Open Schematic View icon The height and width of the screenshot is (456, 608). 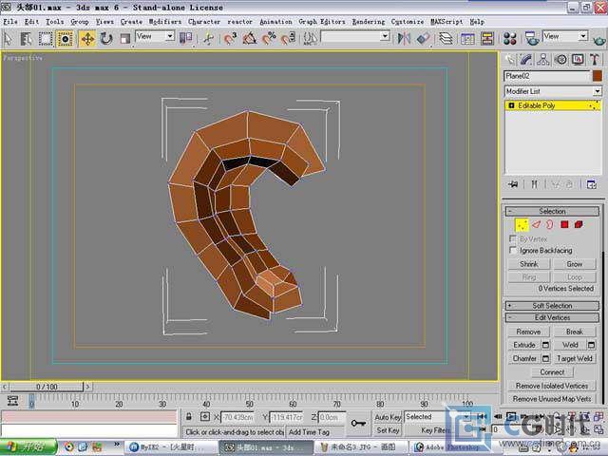487,38
